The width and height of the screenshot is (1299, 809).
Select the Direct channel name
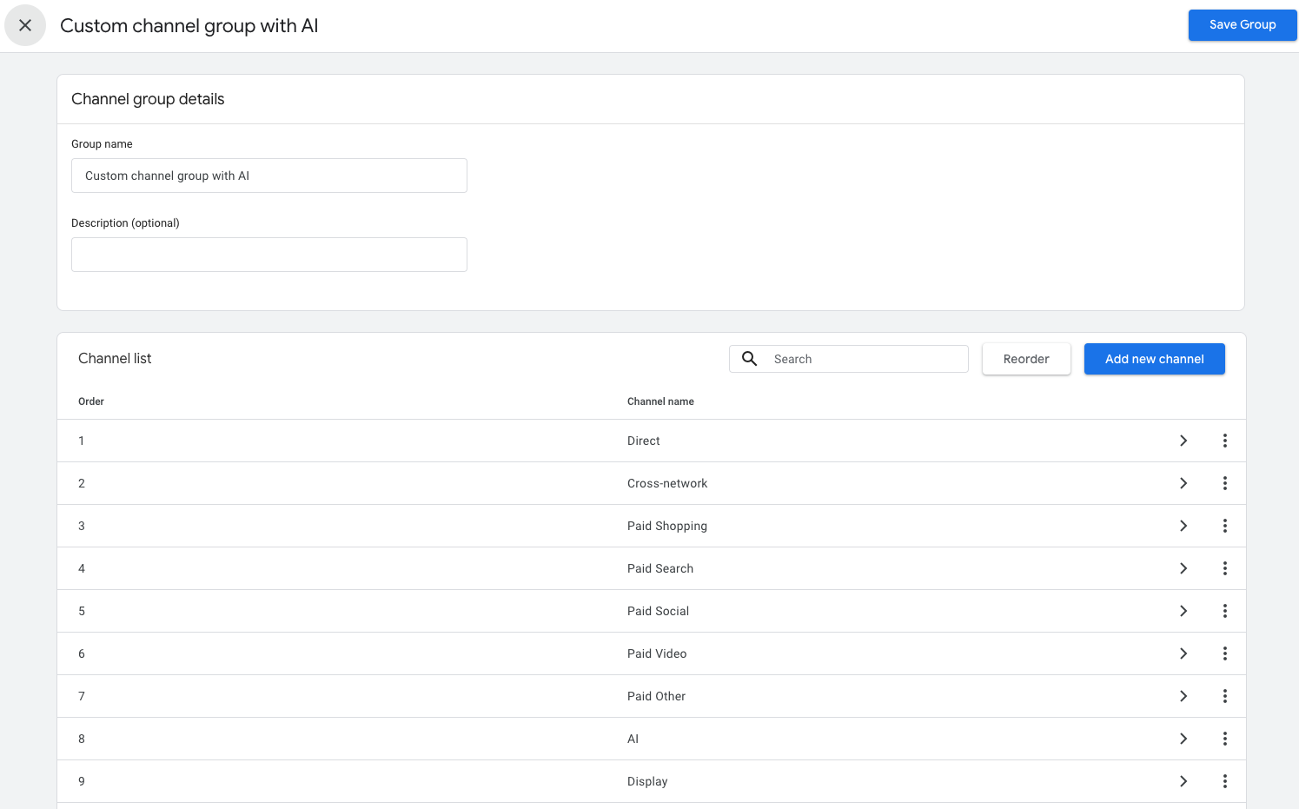pos(644,441)
